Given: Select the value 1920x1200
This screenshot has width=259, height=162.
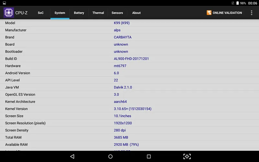Looking at the screenshot, I should point(123,123).
